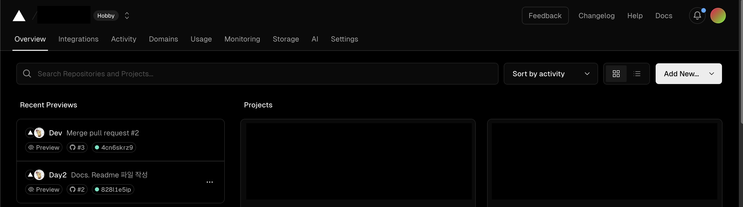Click the search magnifier icon

27,74
